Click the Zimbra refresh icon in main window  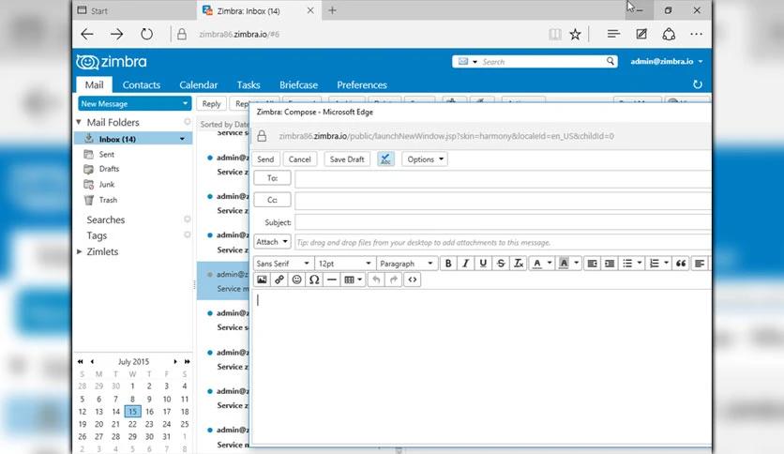pyautogui.click(x=698, y=84)
